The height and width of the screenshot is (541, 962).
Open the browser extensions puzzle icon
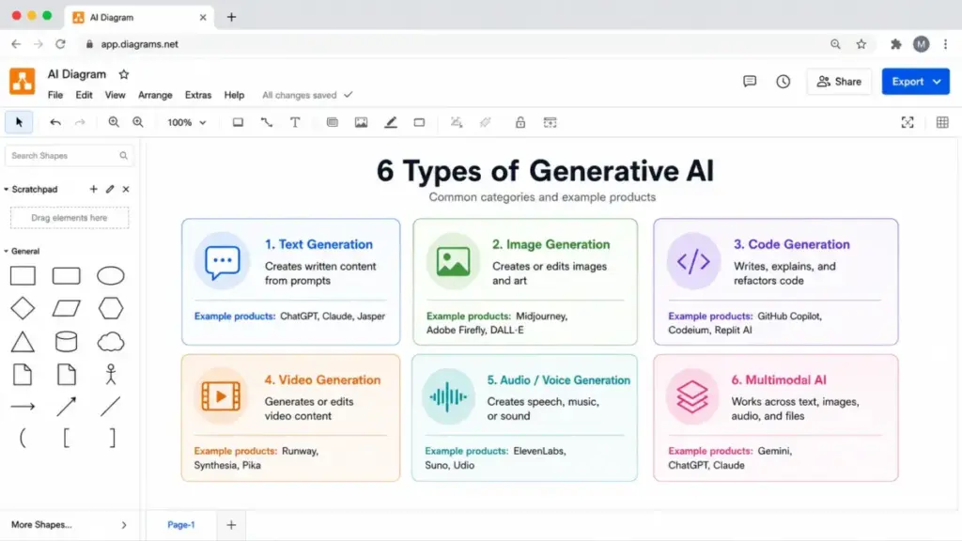(x=895, y=44)
